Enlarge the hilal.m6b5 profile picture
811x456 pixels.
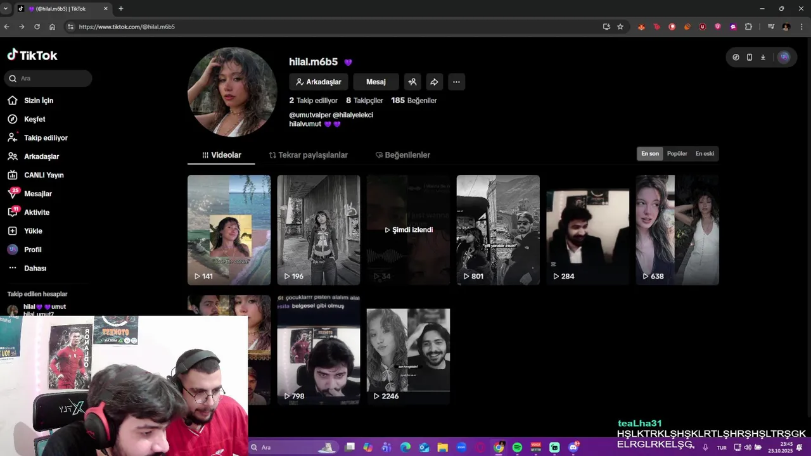(x=232, y=92)
